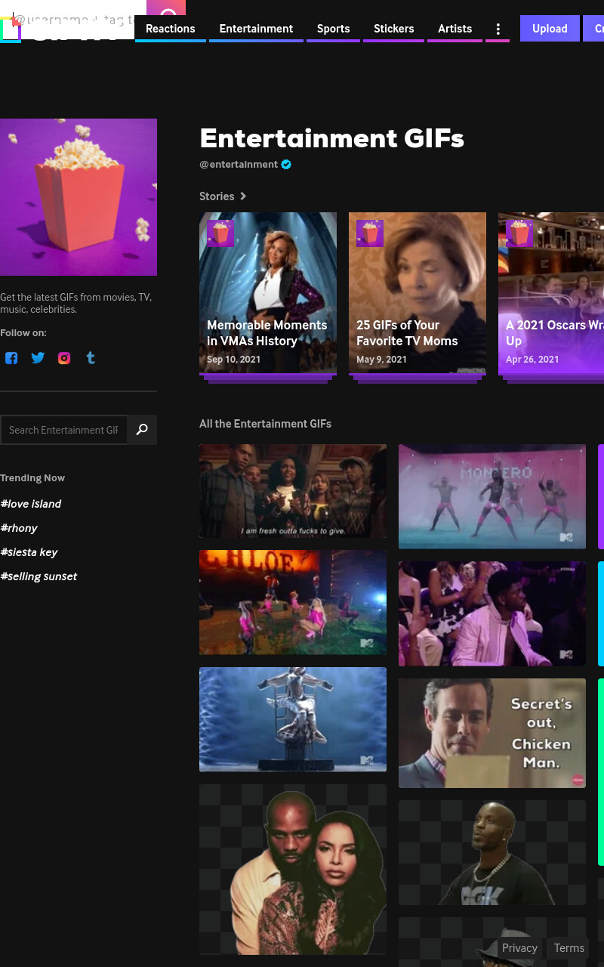Screen dimensions: 604x967
Task: Open the #love island trending tag
Action: pyautogui.click(x=31, y=504)
